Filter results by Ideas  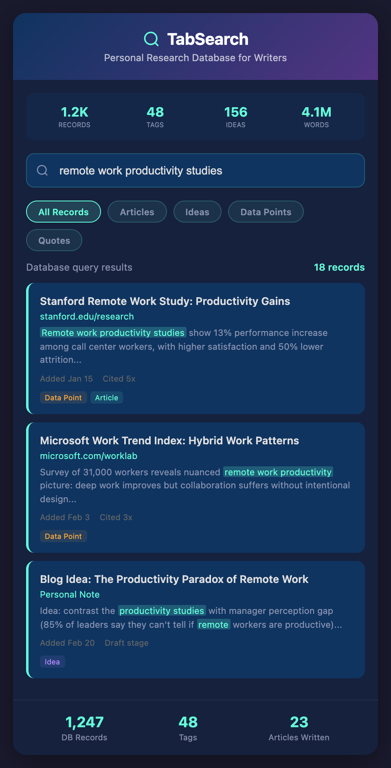tap(197, 212)
